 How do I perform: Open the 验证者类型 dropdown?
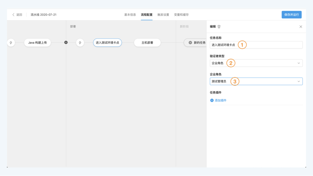click(x=256, y=63)
